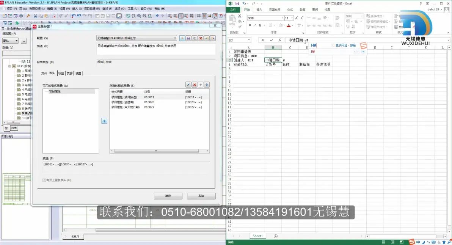Click the 更多网址、邮箱 link in the input popup
Image resolution: width=452 pixels, height=245 pixels.
coord(345,45)
